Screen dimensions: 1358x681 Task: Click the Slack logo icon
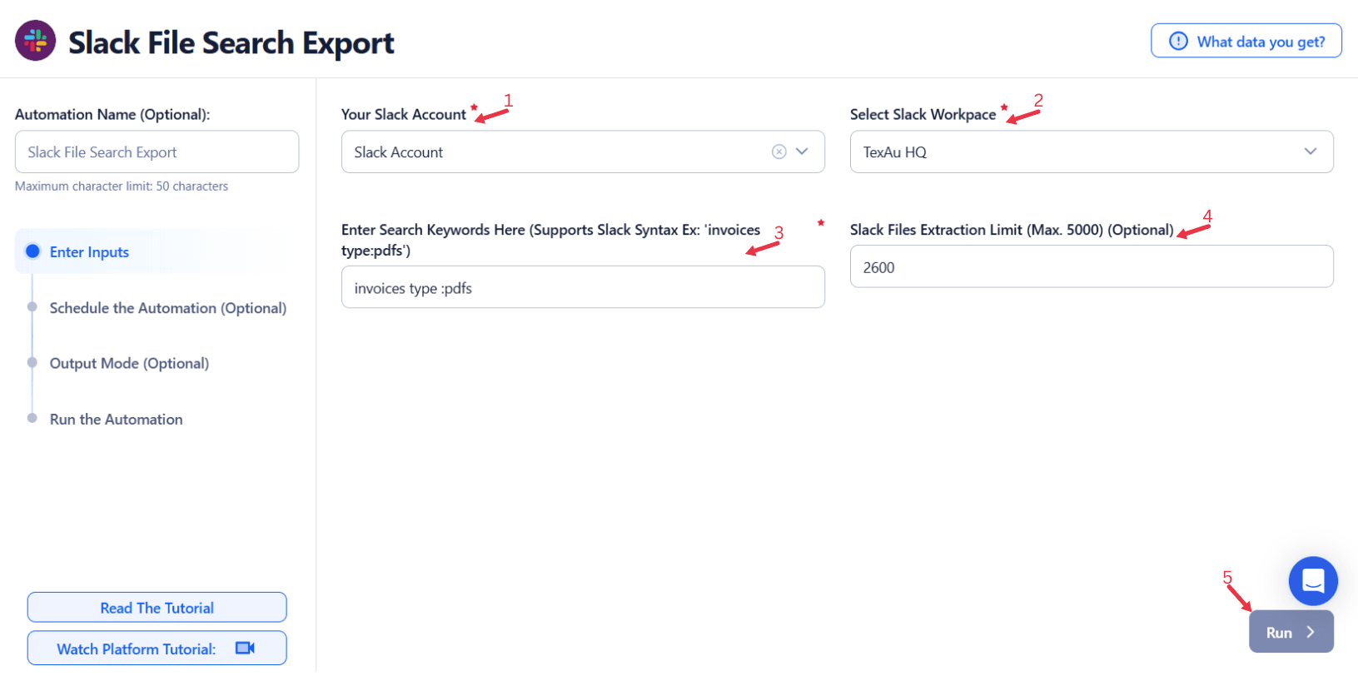[x=36, y=41]
